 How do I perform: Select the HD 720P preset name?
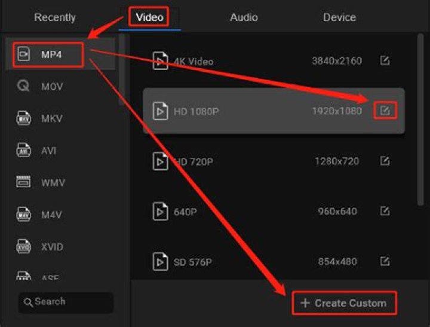(x=193, y=162)
